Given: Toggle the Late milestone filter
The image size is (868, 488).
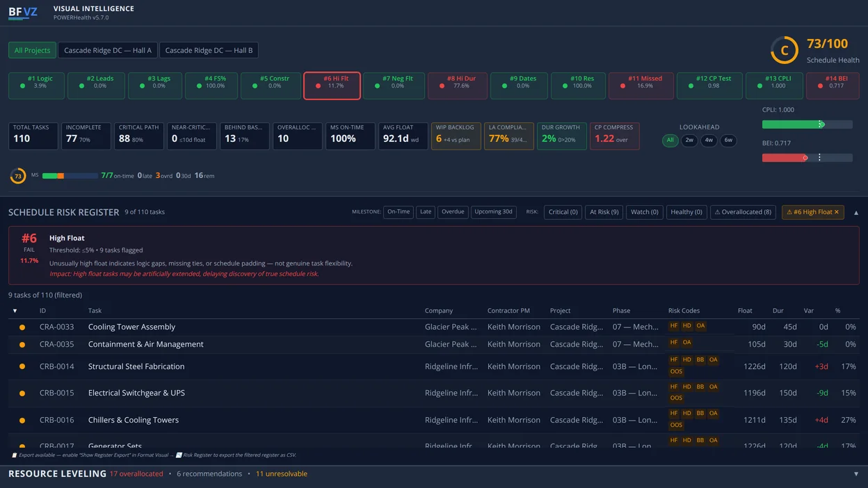Looking at the screenshot, I should click(x=426, y=212).
